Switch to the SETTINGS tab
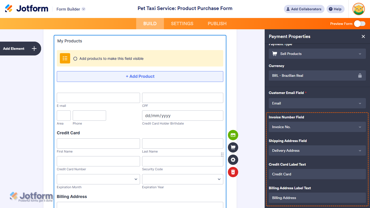 tap(182, 24)
